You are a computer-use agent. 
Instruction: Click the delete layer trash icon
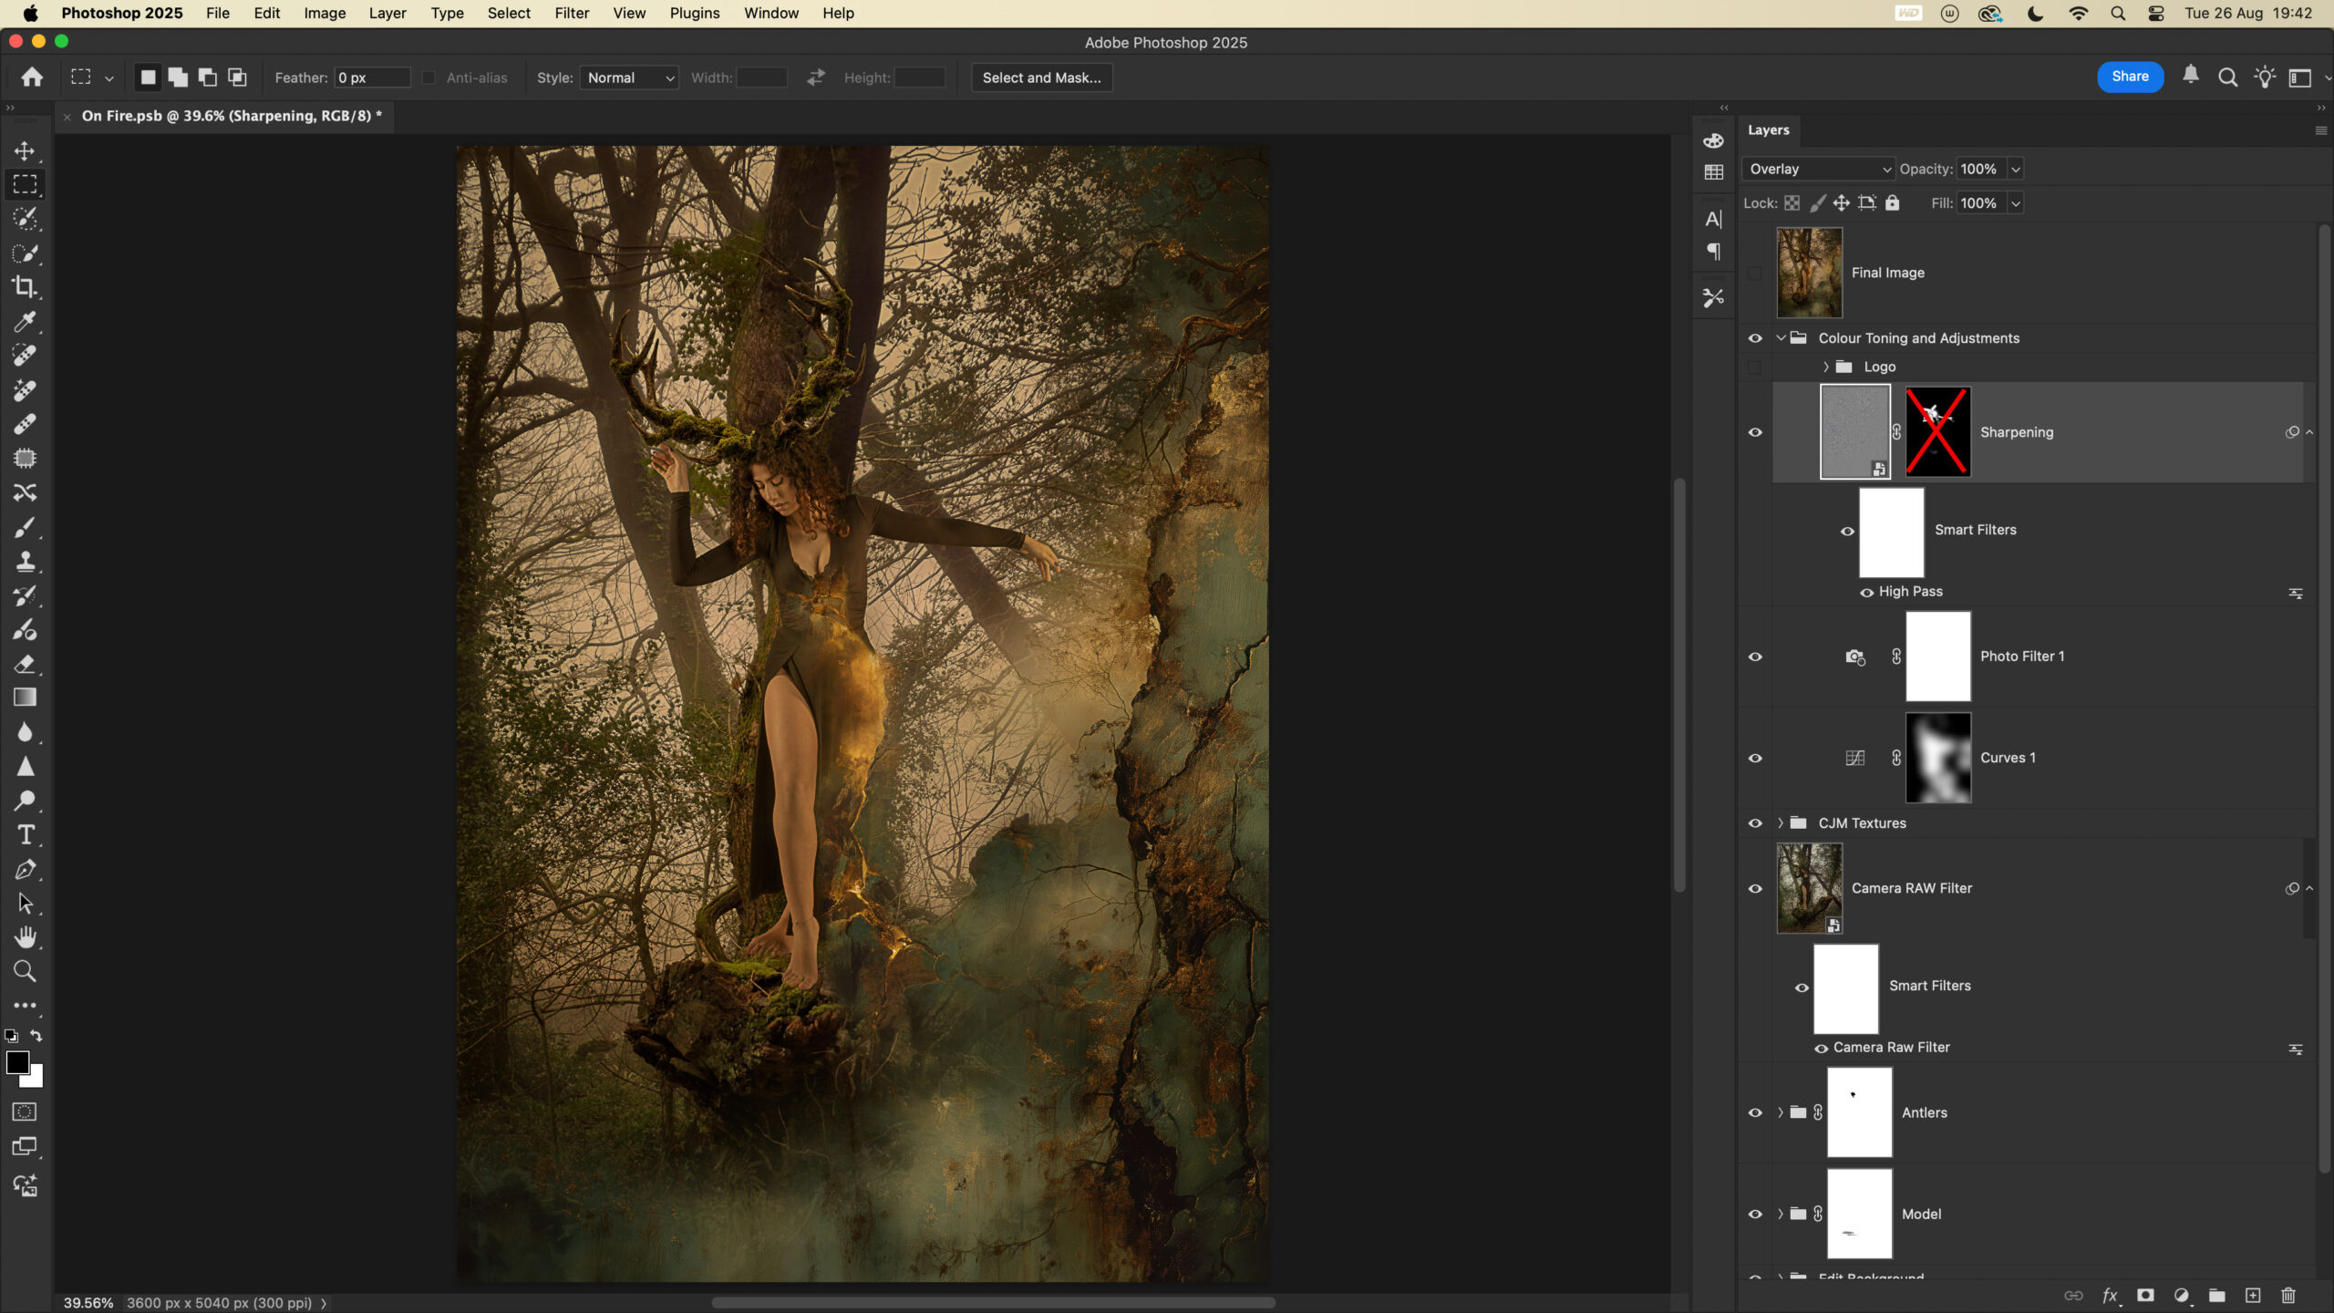(x=2288, y=1296)
